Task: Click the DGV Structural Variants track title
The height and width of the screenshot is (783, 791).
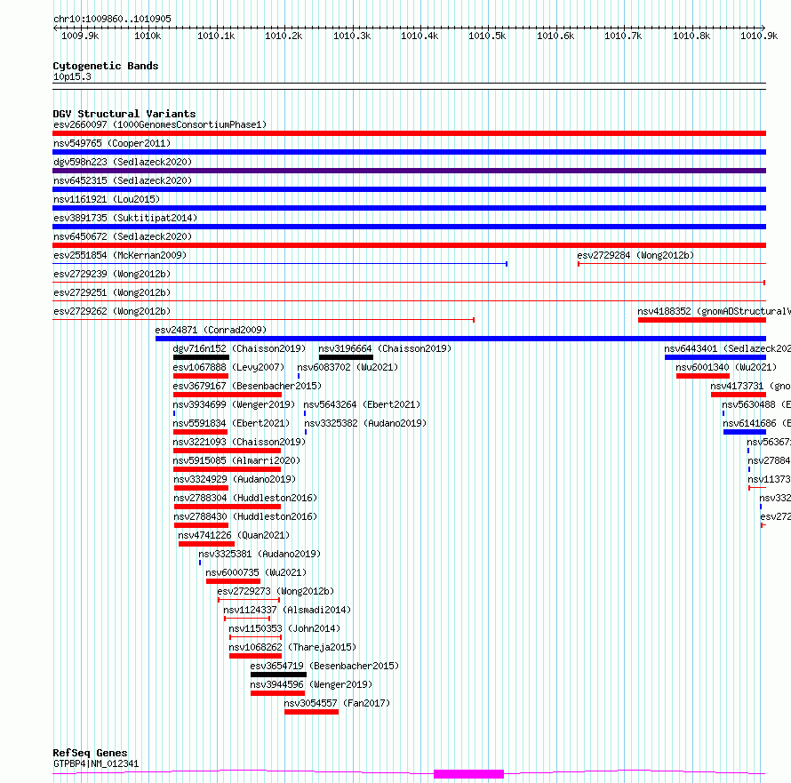Action: 124,114
